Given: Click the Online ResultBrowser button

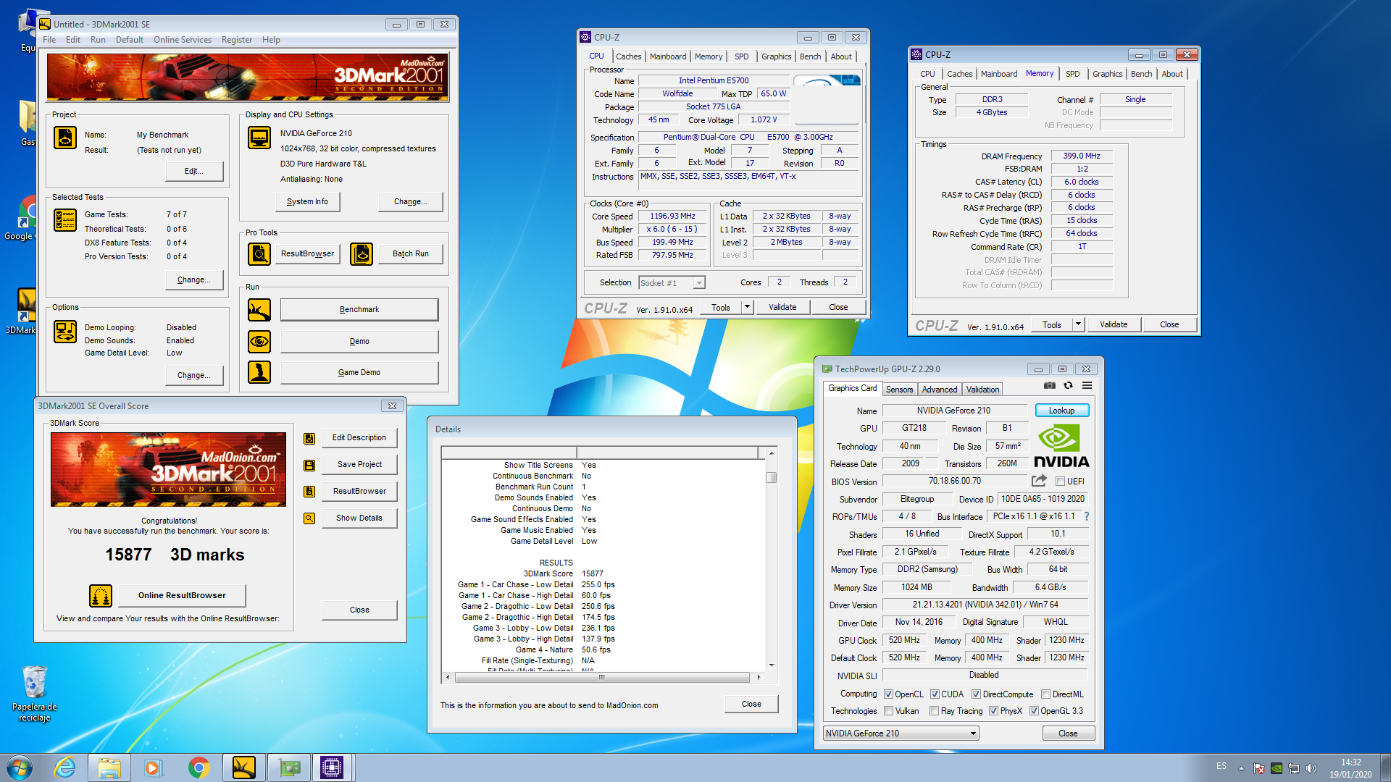Looking at the screenshot, I should (x=182, y=596).
